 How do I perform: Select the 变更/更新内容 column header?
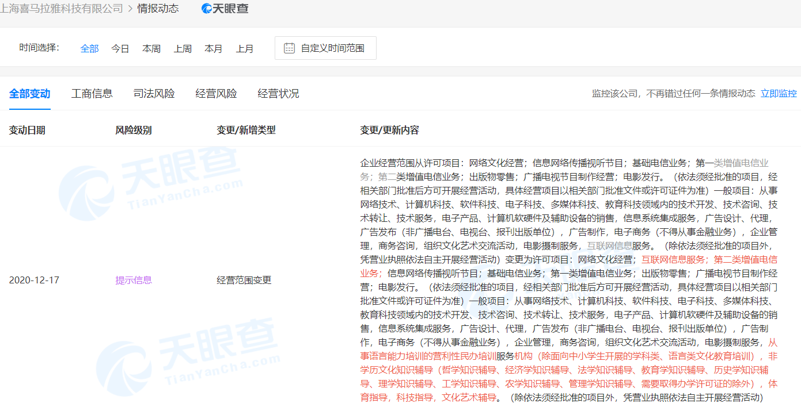point(390,130)
